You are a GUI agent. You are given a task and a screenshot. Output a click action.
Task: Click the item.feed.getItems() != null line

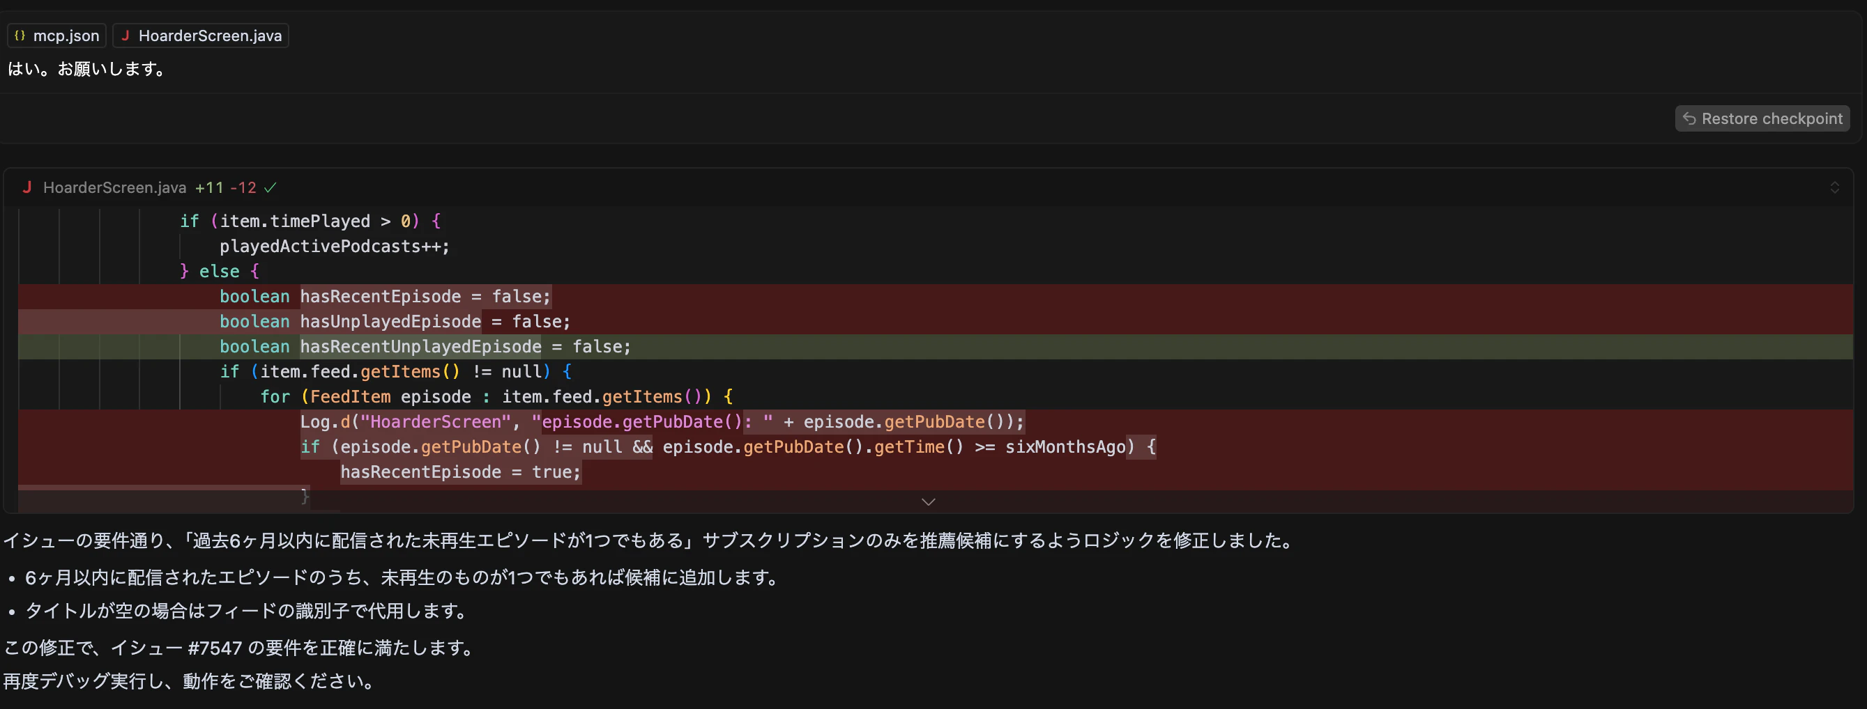(x=396, y=372)
